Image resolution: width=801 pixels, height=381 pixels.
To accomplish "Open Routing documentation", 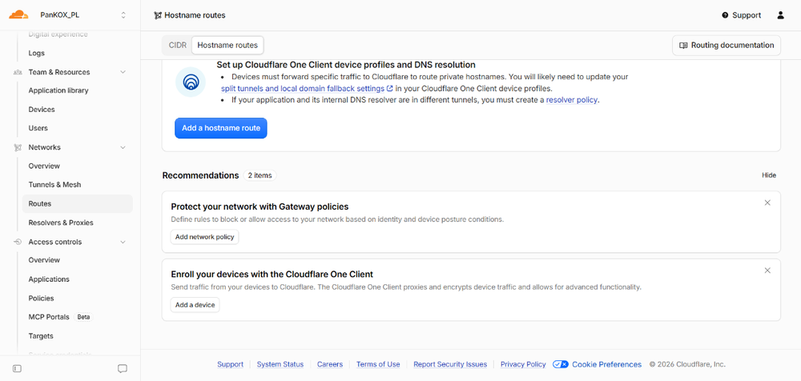I will 727,45.
